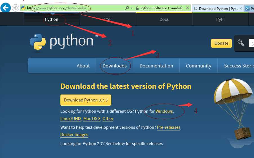Switch to the Download Python browser tab

(218, 8)
